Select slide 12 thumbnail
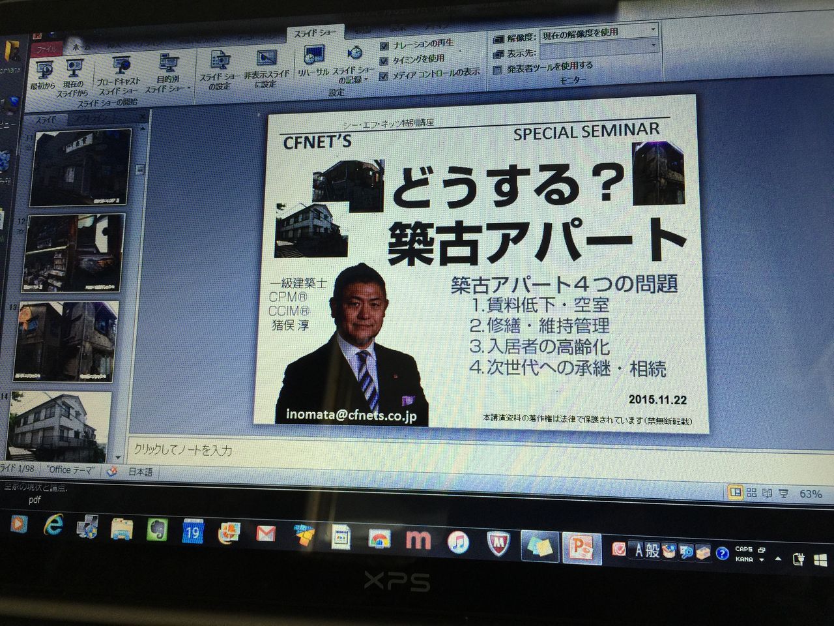The height and width of the screenshot is (626, 834). (74, 253)
